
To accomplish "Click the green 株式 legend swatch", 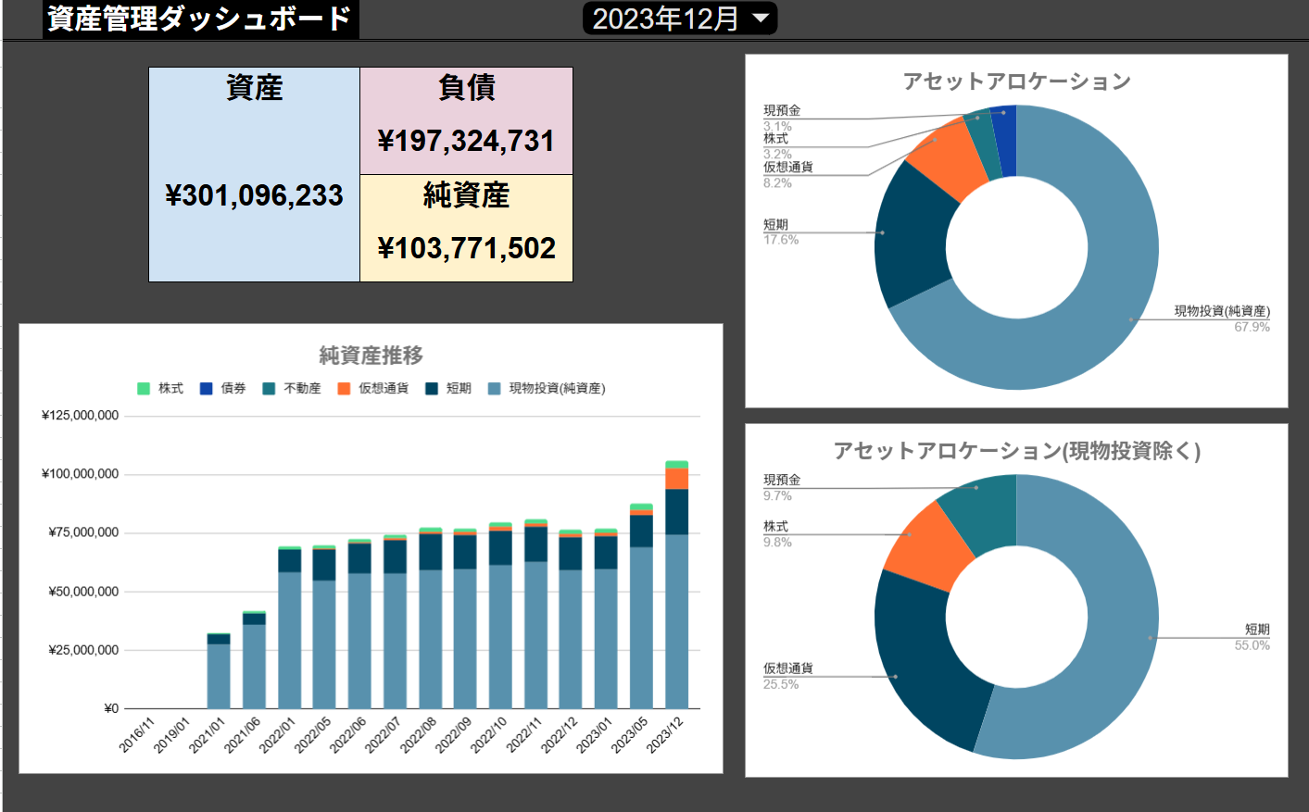I will click(144, 389).
